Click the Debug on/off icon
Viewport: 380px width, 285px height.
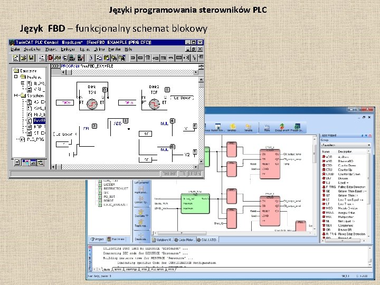282,128
